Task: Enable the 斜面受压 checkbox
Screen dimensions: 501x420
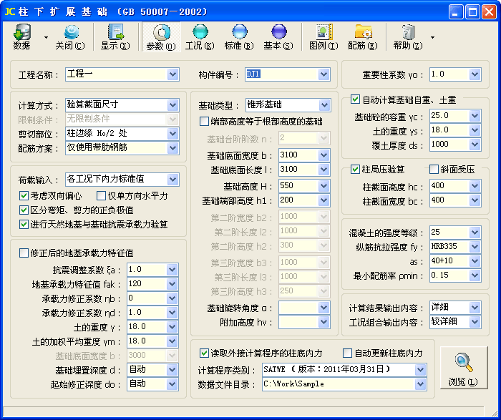Action: coord(434,170)
